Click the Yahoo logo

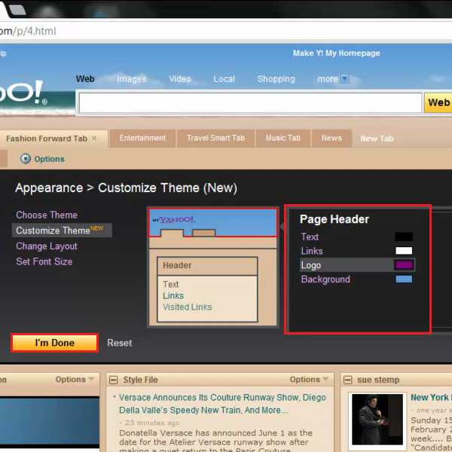(x=23, y=93)
